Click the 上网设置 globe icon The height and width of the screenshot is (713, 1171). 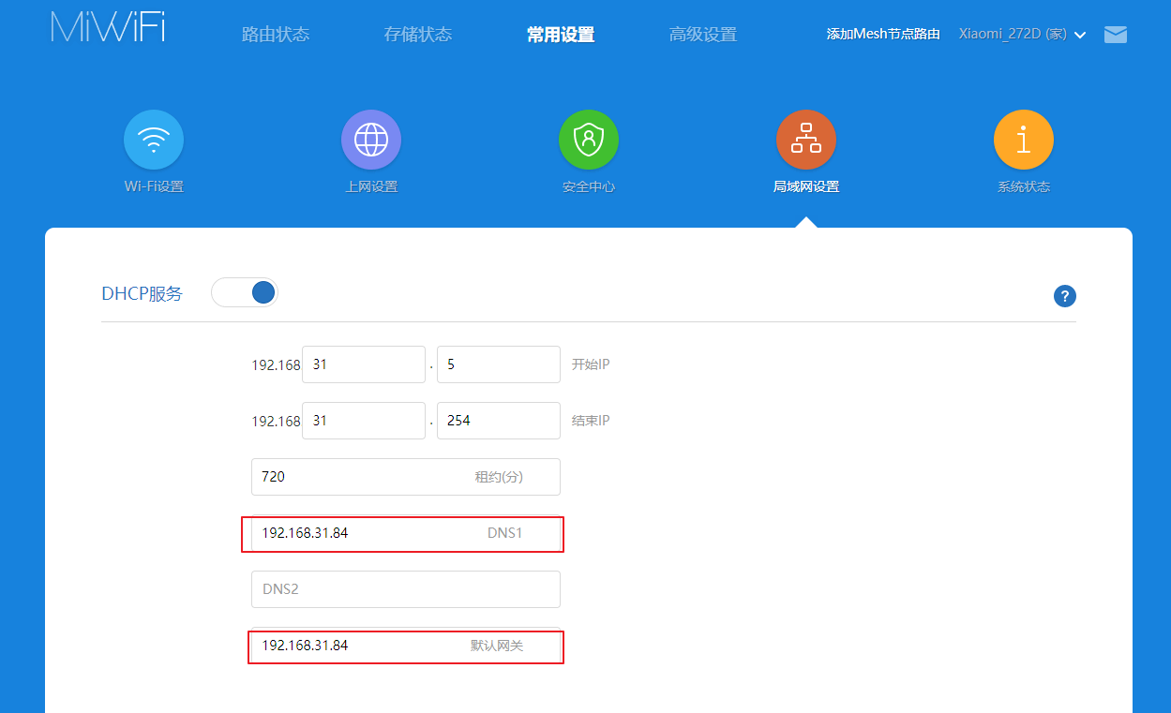371,141
